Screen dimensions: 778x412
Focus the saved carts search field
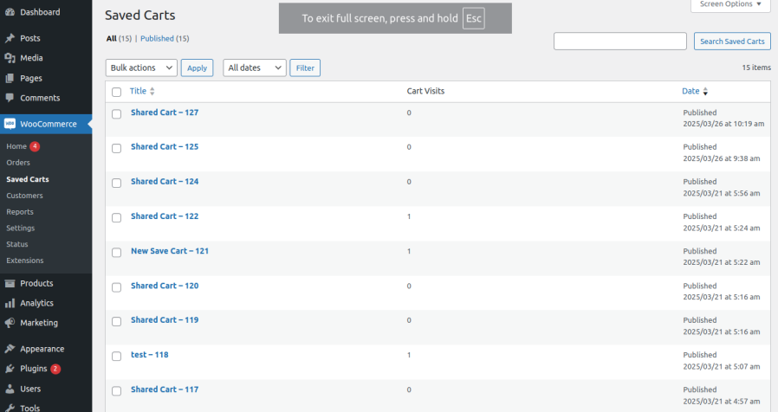619,42
